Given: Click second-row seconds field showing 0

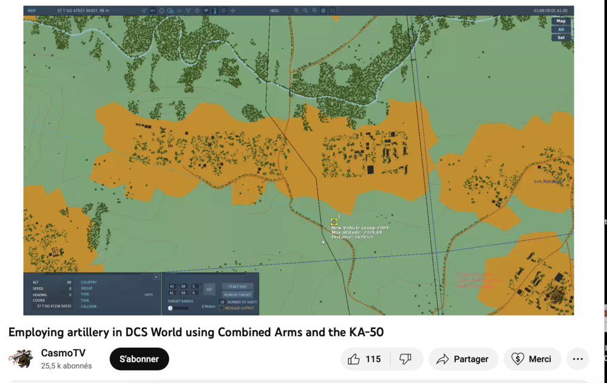Looking at the screenshot, I should [x=195, y=293].
